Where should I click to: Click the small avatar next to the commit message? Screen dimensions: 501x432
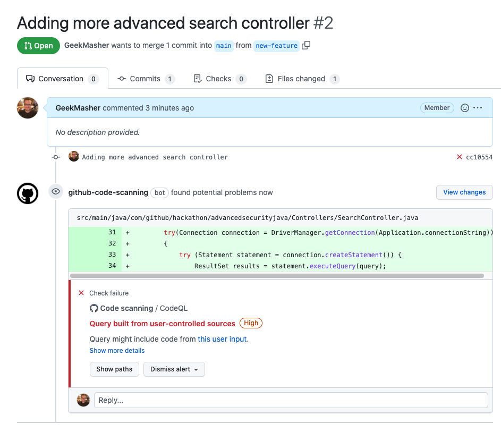[74, 156]
